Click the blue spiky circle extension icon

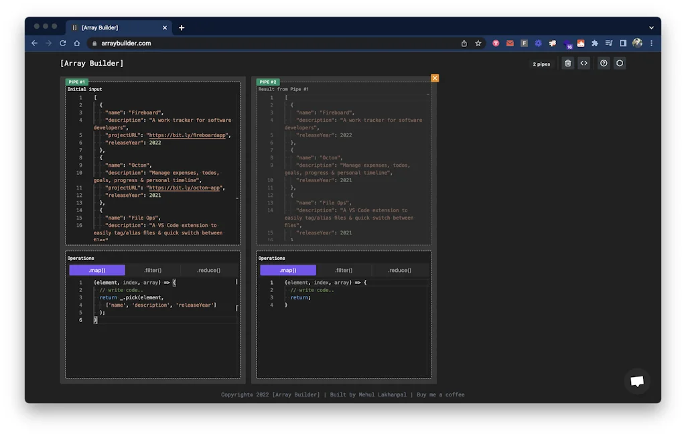[538, 44]
